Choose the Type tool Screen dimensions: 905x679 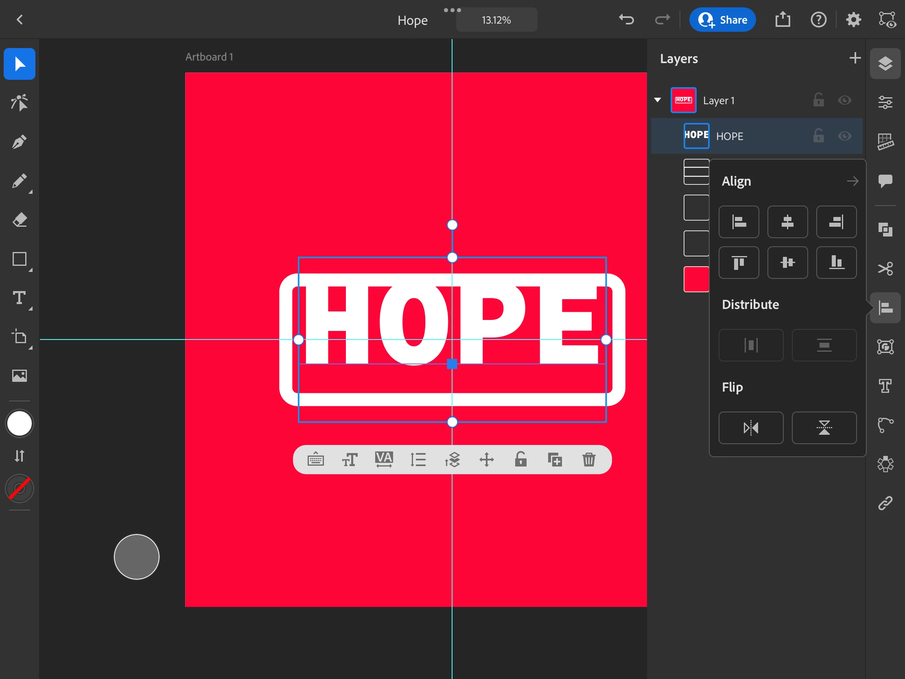click(19, 298)
